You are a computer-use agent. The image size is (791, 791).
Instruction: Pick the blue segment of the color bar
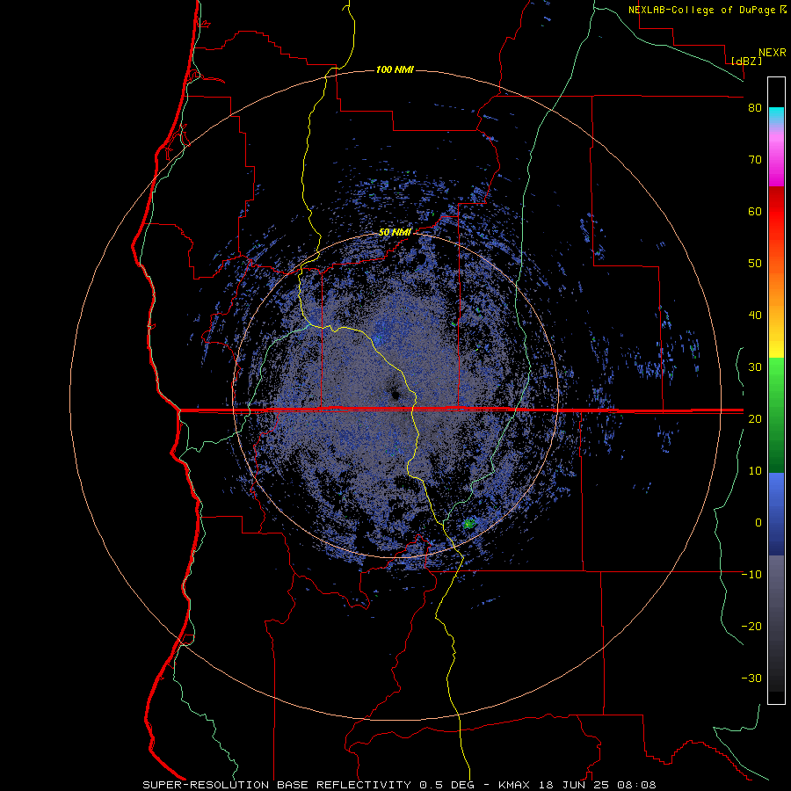[776, 514]
